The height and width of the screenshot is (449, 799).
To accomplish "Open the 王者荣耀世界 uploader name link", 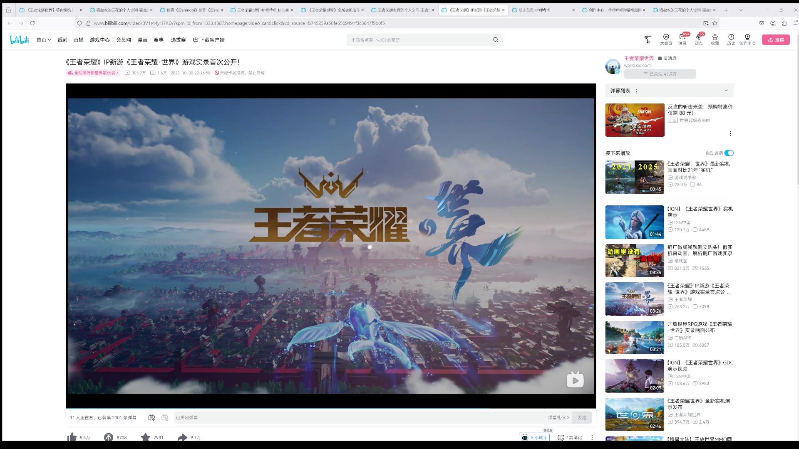I will coord(639,59).
